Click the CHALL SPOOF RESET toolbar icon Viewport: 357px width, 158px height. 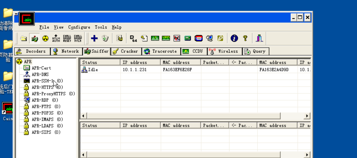click(67, 38)
